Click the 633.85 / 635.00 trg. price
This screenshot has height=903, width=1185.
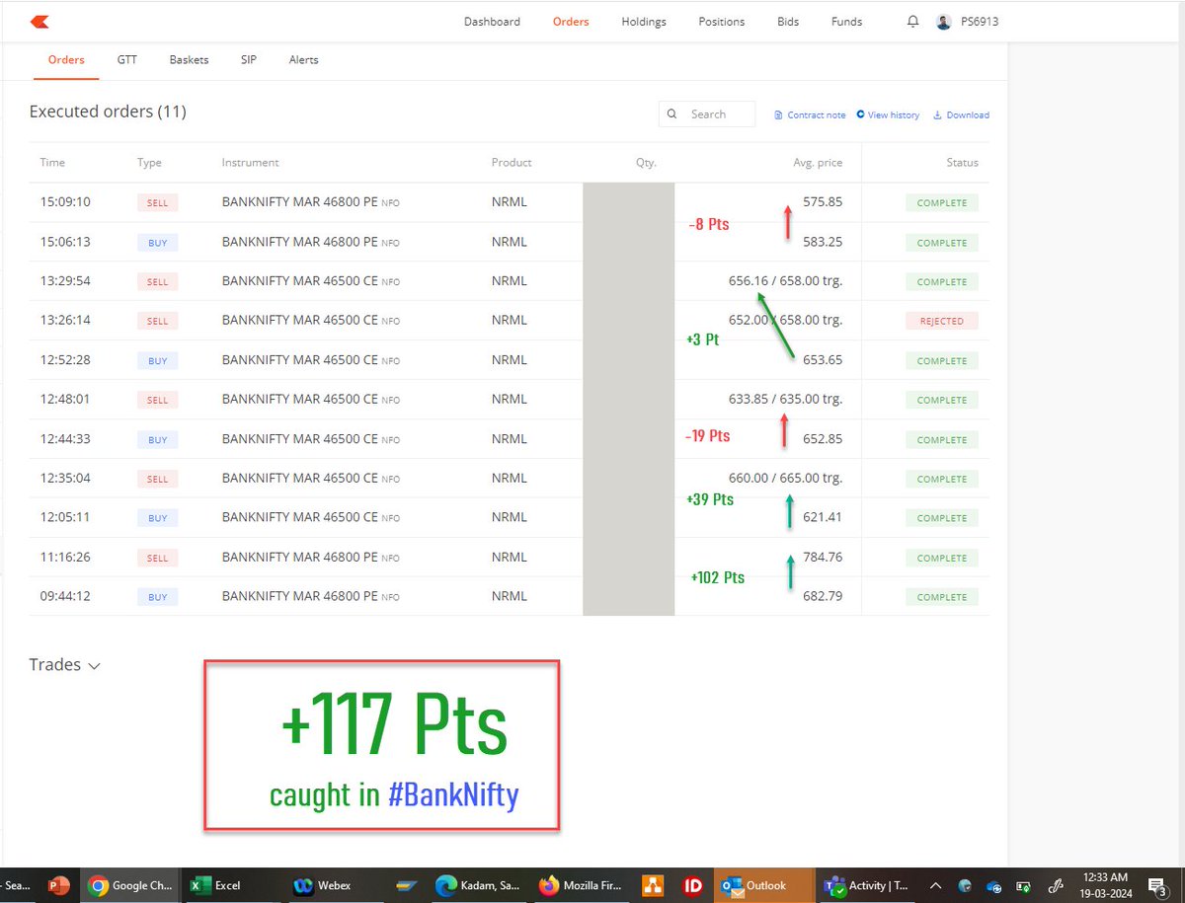[x=785, y=400]
